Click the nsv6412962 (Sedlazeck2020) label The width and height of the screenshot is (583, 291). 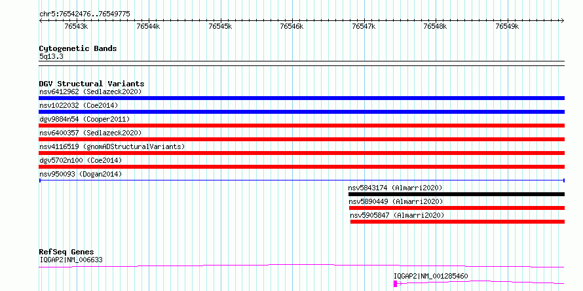coord(90,92)
